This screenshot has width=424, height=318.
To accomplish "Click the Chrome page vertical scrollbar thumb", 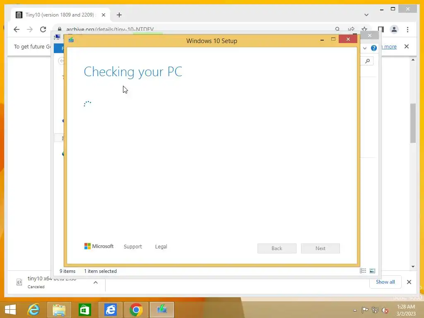I will tap(413, 123).
